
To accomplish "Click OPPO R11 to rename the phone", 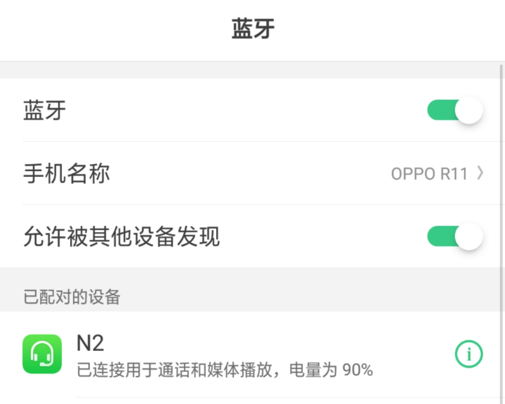I will pos(429,173).
